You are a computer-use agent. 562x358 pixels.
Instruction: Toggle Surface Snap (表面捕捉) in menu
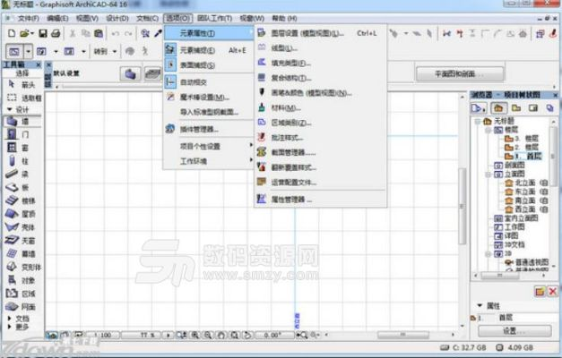(209, 65)
